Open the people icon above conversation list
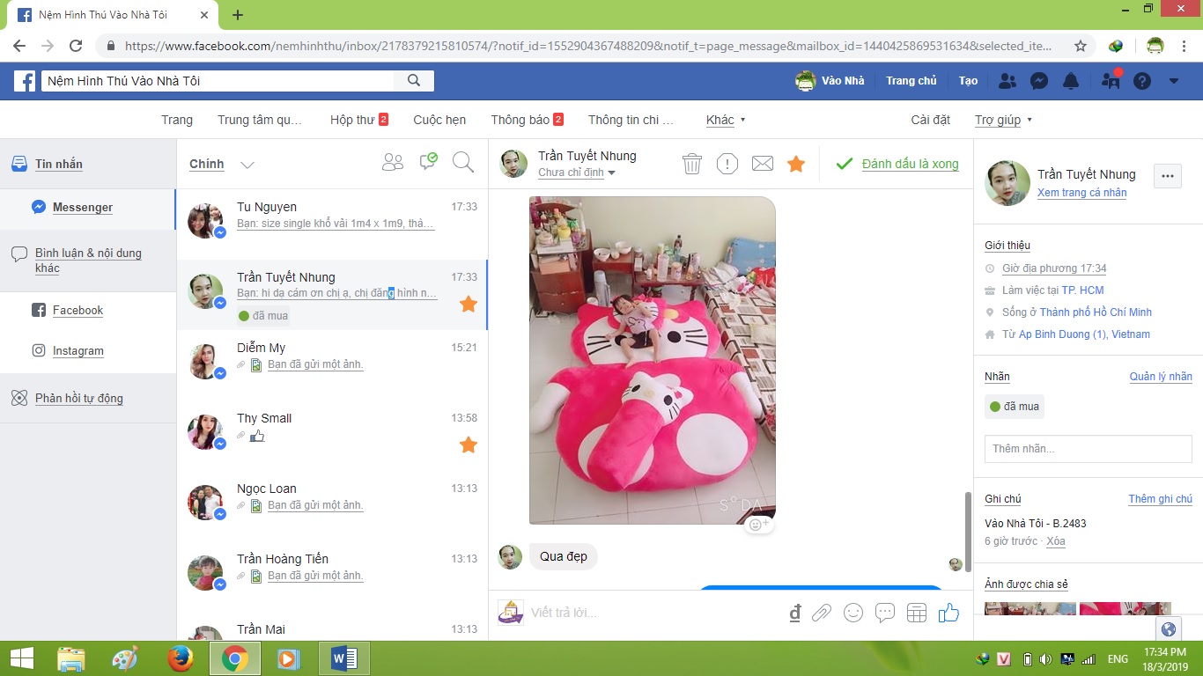Screen dimensions: 1203x676 point(393,162)
